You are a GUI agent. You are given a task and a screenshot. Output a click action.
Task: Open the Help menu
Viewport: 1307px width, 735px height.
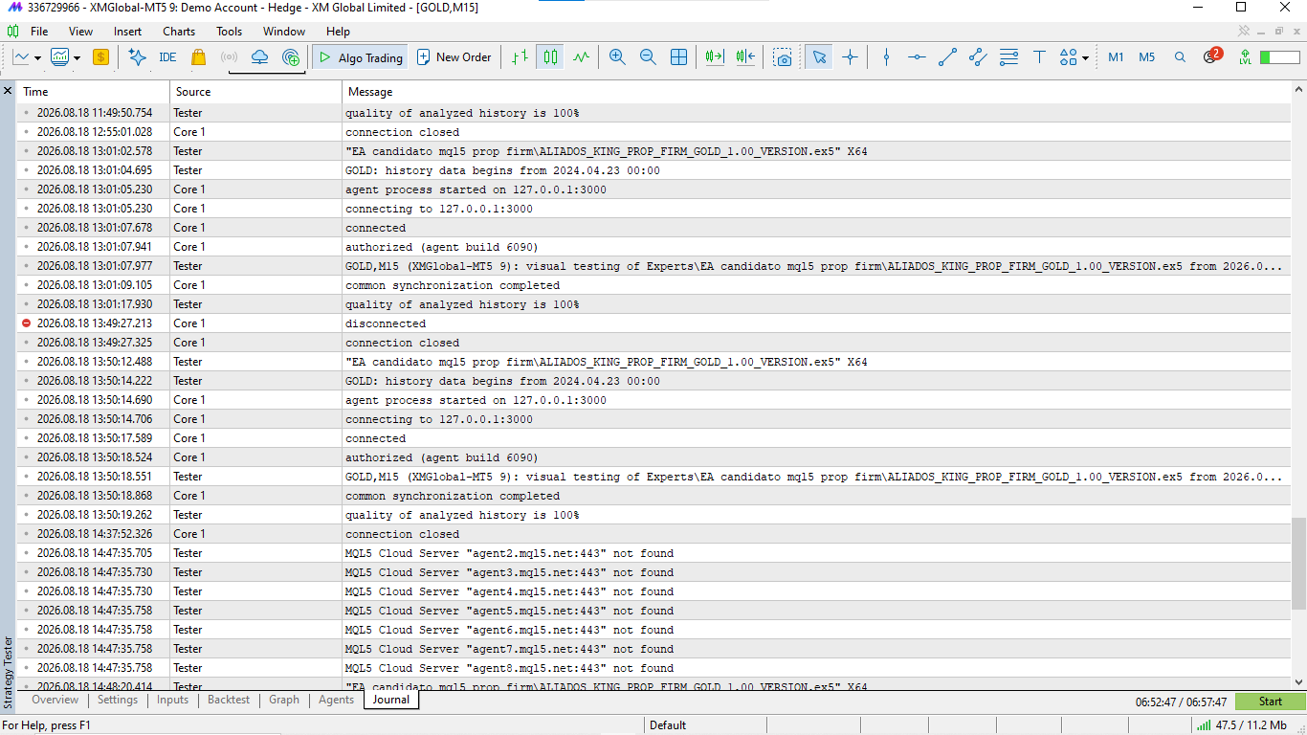coord(338,32)
